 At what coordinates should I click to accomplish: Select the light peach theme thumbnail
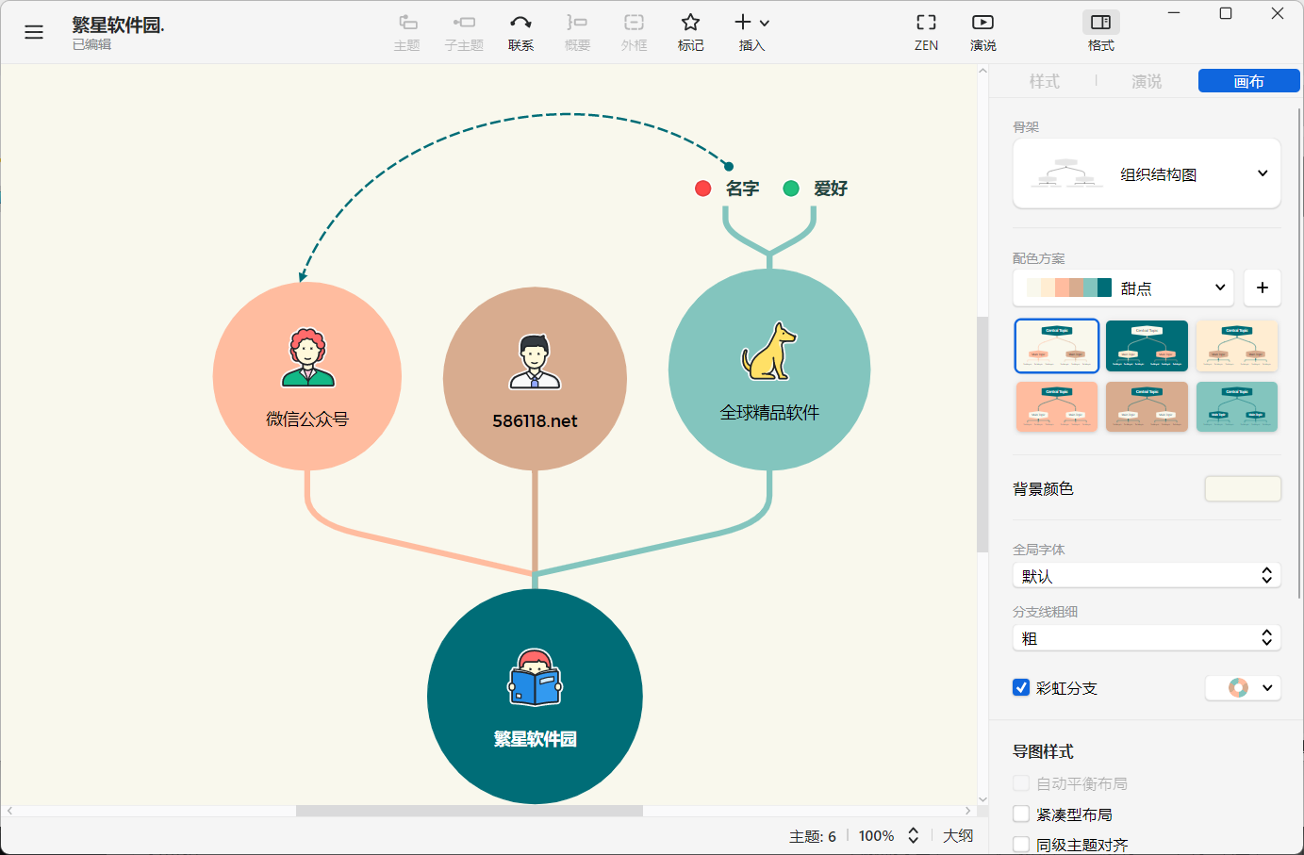[1237, 346]
